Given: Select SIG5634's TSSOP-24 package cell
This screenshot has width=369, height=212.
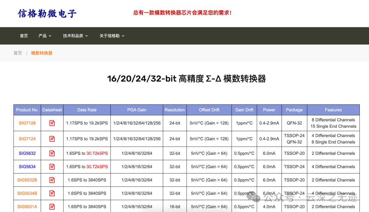Looking at the screenshot, I should (294, 167).
